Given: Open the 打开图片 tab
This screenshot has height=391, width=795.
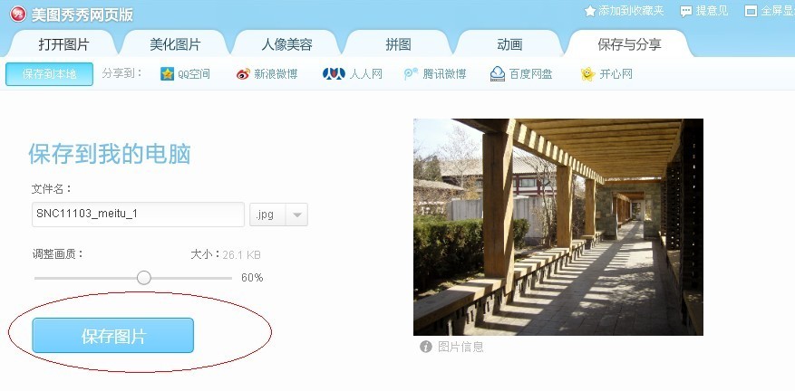Looking at the screenshot, I should click(63, 44).
